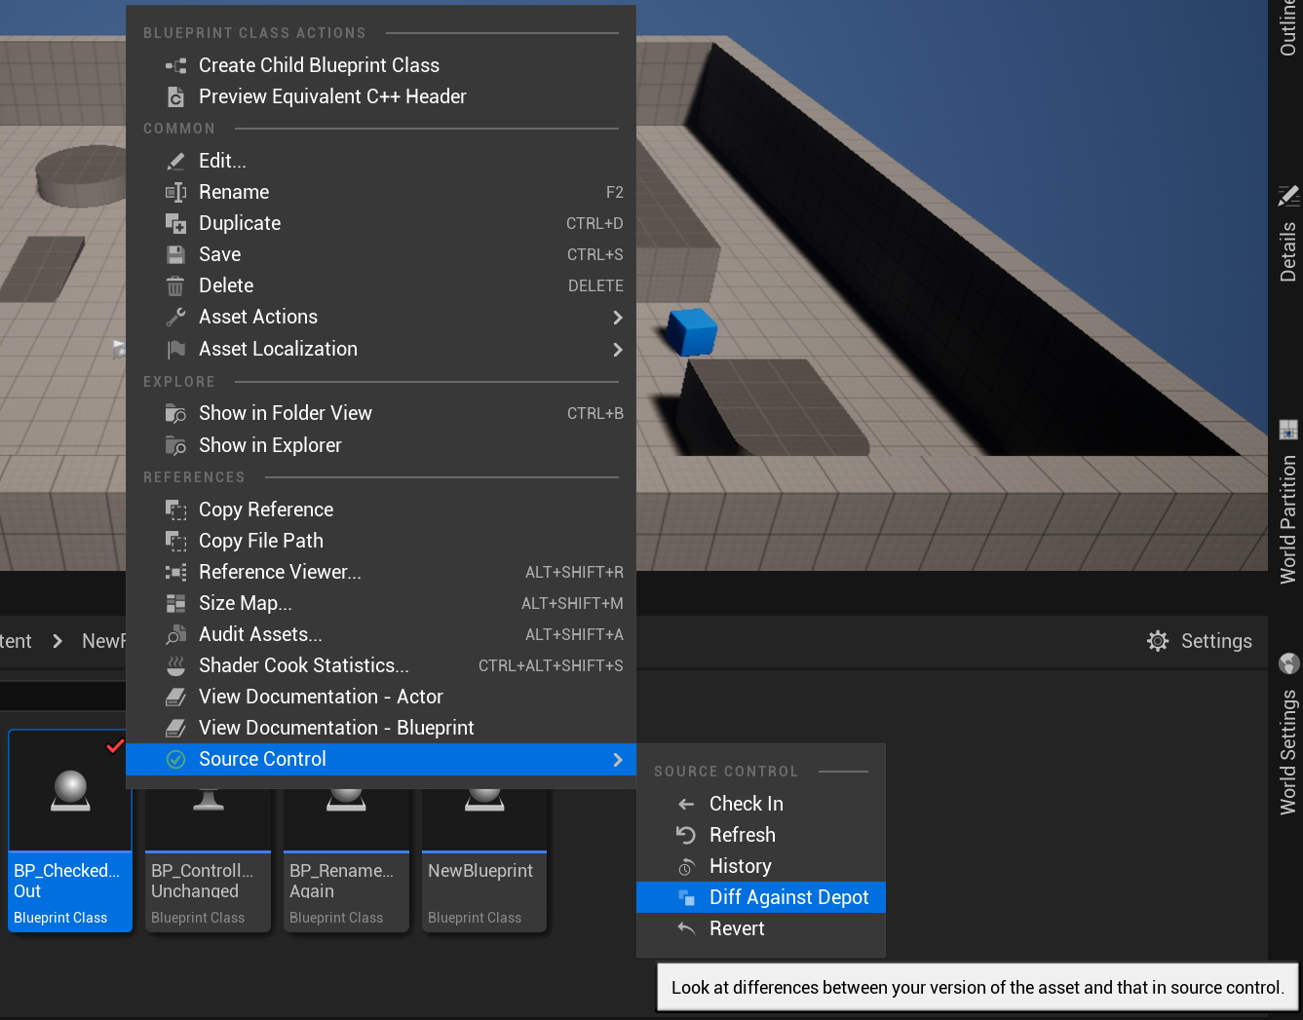
Task: Click the Delete trash icon
Action: point(176,285)
